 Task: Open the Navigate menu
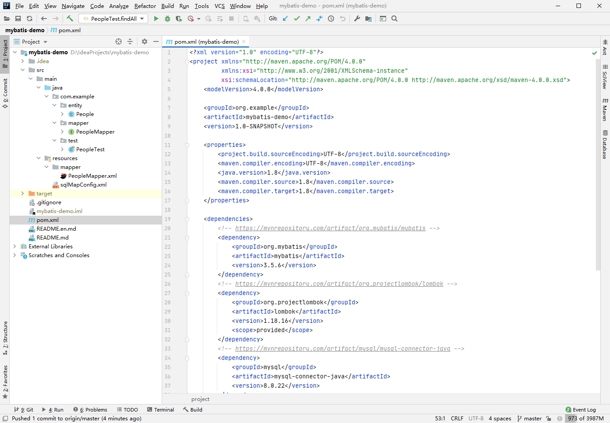[73, 6]
